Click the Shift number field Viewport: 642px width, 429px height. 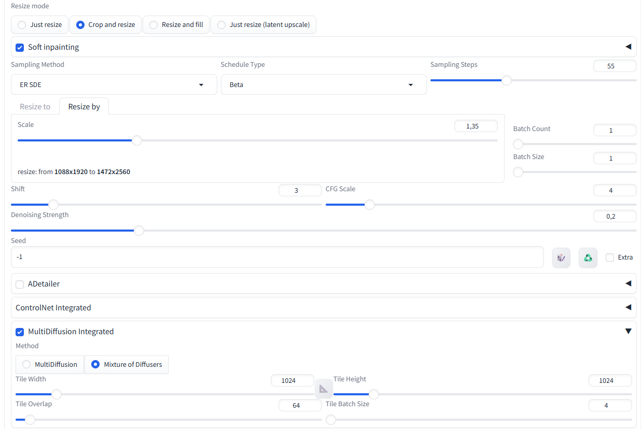point(300,190)
